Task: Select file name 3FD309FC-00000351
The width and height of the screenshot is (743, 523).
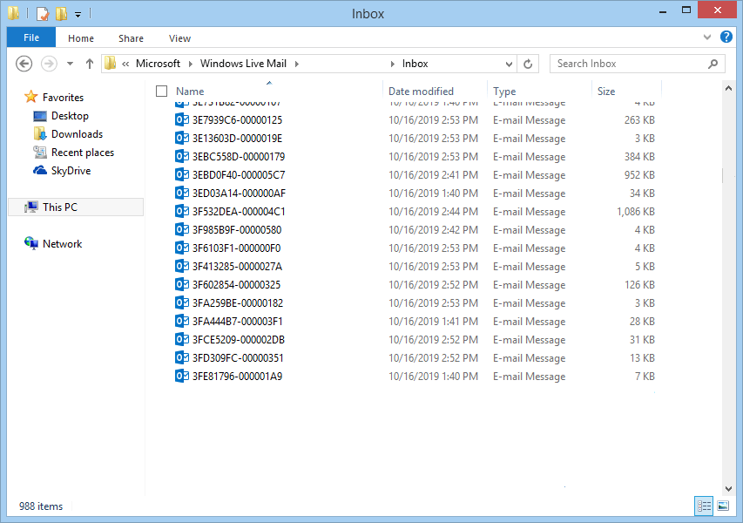Action: pos(238,358)
